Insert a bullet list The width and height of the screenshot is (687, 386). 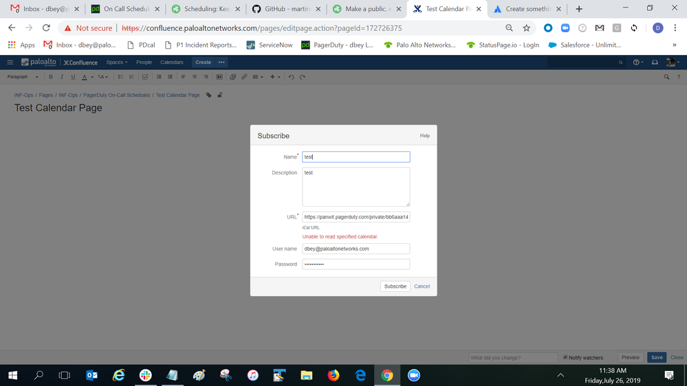[x=120, y=77]
